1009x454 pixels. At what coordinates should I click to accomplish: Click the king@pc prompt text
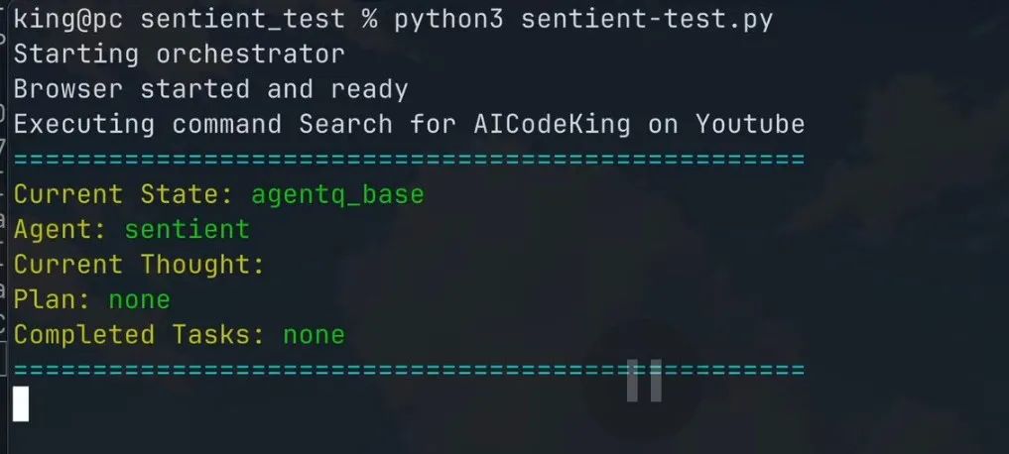68,19
